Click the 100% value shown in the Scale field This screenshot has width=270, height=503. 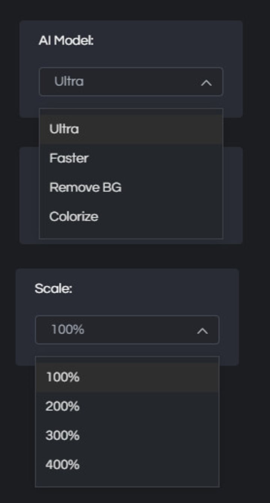click(68, 330)
